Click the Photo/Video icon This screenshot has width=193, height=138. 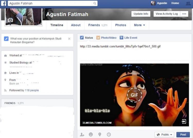click(98, 38)
